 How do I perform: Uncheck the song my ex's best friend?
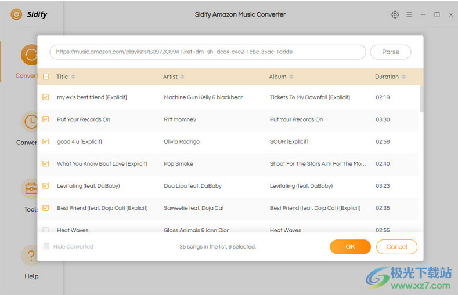(x=45, y=97)
